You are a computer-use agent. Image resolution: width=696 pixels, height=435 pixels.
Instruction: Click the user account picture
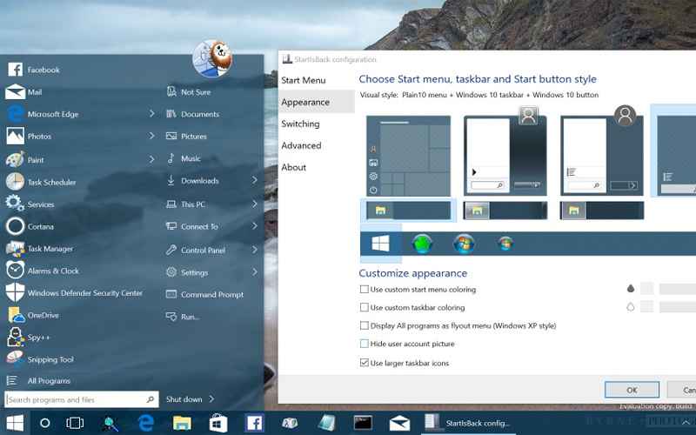click(x=212, y=58)
